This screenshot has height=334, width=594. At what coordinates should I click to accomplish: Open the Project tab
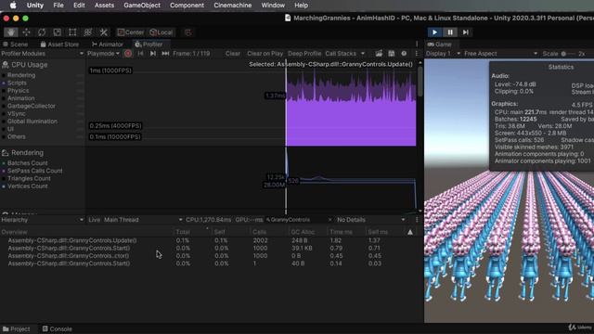click(x=17, y=328)
